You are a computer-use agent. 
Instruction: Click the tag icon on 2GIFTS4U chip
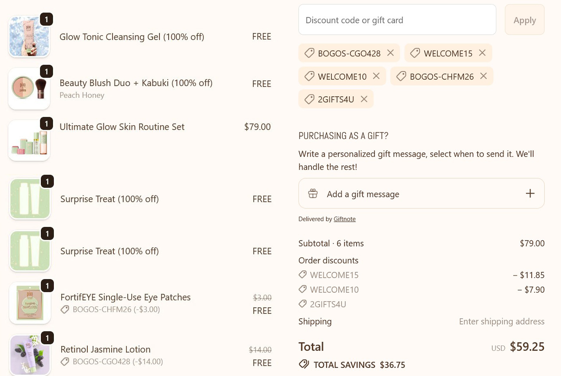[309, 99]
